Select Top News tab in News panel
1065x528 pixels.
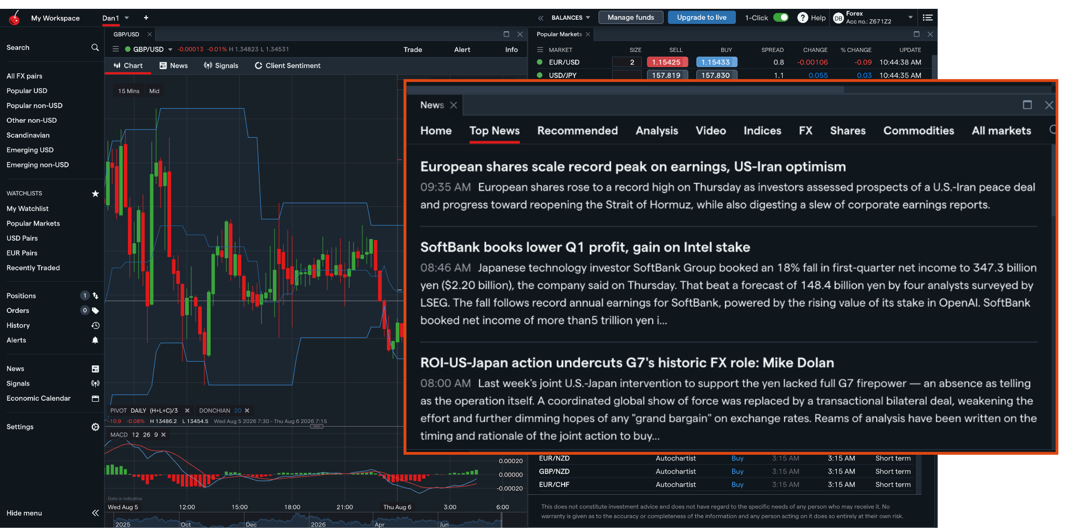495,131
